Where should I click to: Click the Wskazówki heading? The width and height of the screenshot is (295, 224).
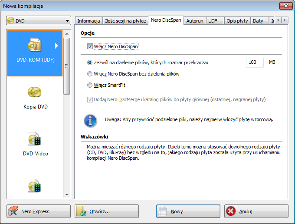pyautogui.click(x=95, y=137)
